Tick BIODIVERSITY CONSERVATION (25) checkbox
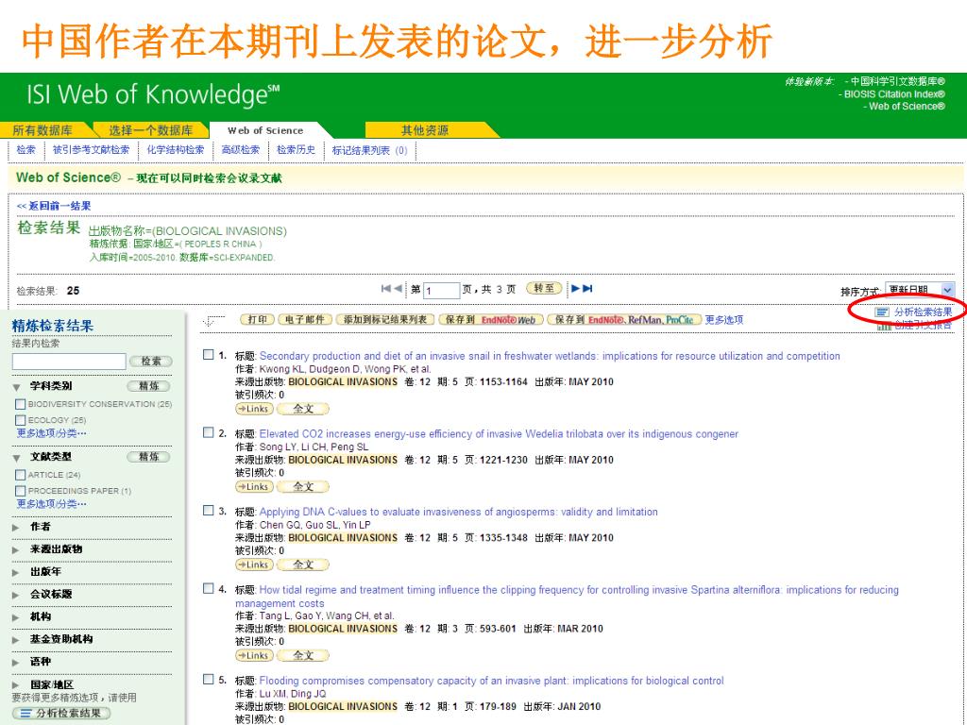The image size is (967, 725). click(21, 404)
